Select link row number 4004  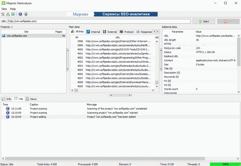pos(112,66)
